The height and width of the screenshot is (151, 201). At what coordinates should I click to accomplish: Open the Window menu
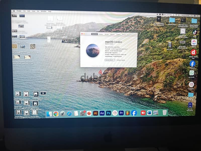(43, 11)
